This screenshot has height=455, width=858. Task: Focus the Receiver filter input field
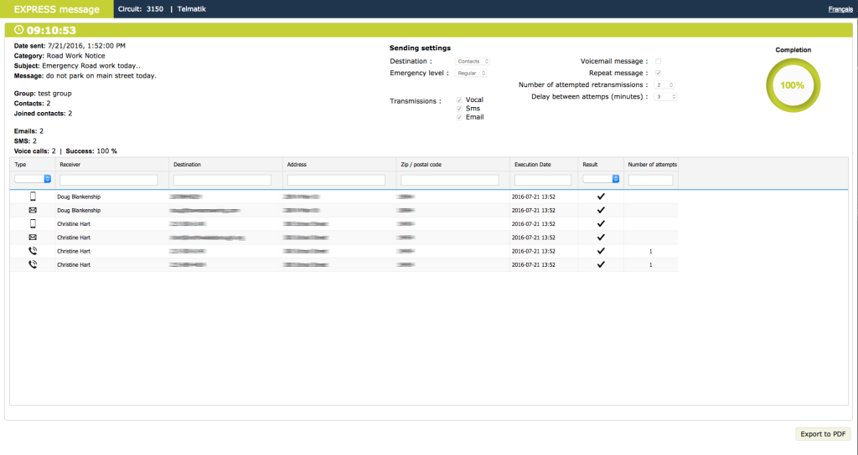(109, 180)
